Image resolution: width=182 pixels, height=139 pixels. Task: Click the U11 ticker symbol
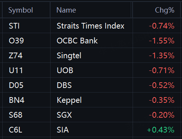pyautogui.click(x=16, y=70)
